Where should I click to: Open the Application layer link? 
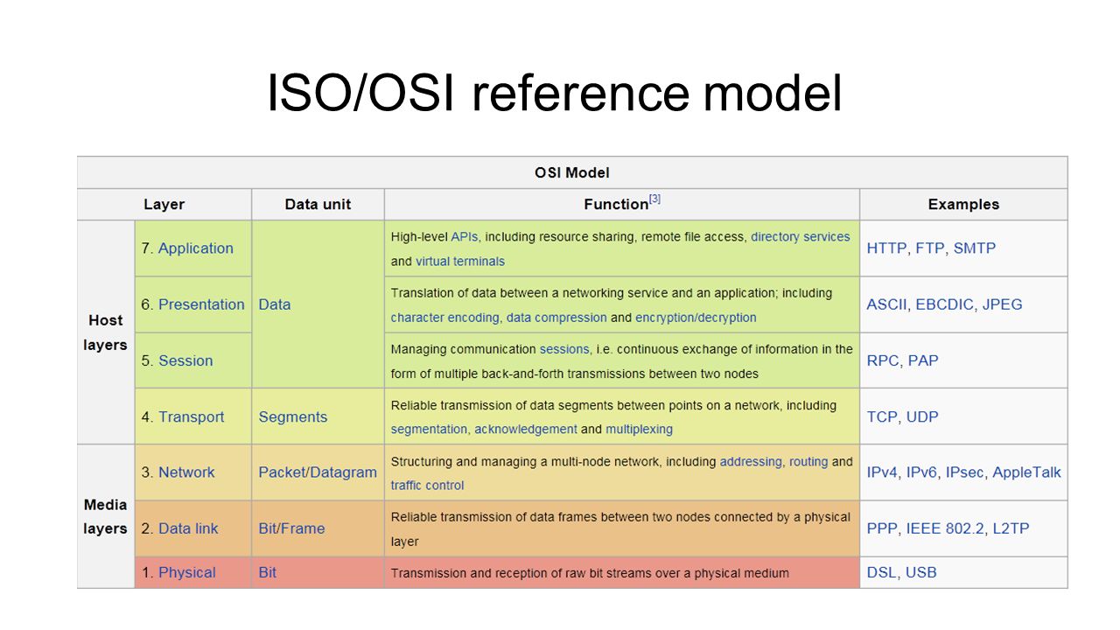[x=195, y=248]
